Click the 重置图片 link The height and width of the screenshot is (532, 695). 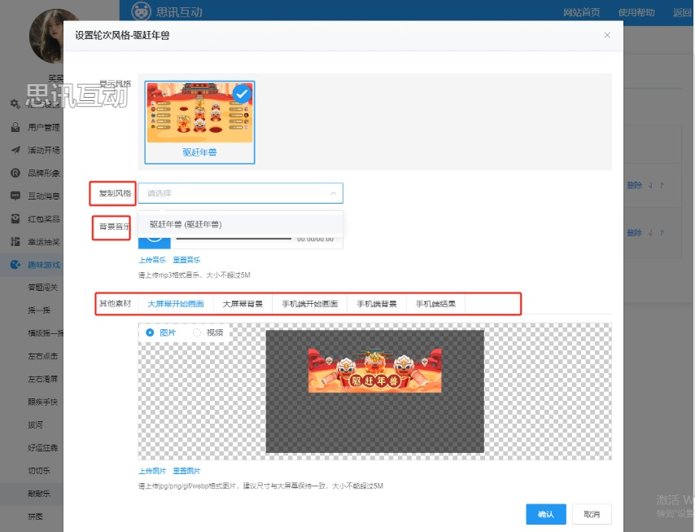[x=186, y=471]
